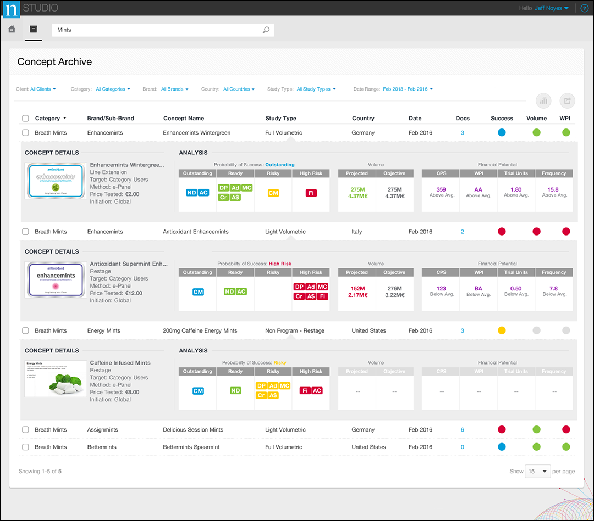Open the 6 docs link for Delicious Session Mints
Image resolution: width=594 pixels, height=521 pixels.
coord(462,429)
